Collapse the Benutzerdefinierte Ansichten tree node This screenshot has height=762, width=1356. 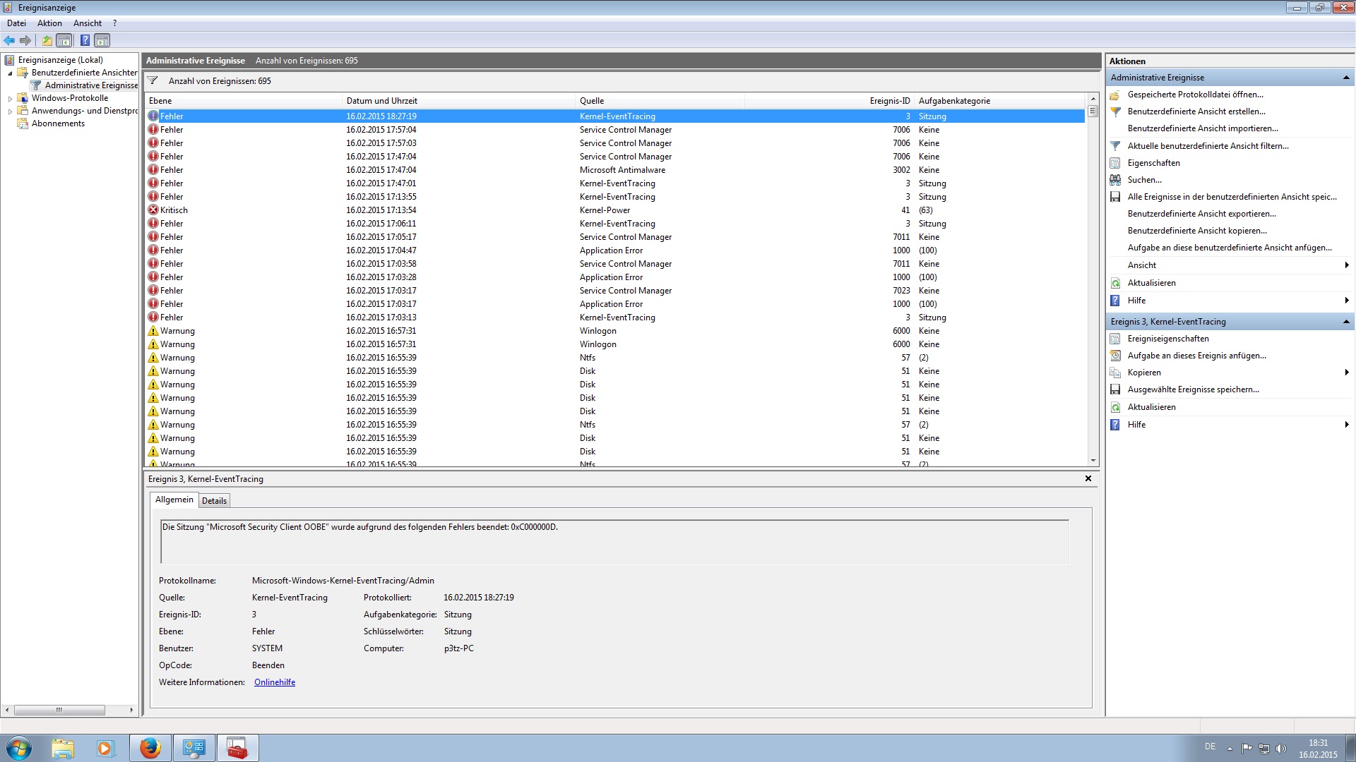click(10, 73)
